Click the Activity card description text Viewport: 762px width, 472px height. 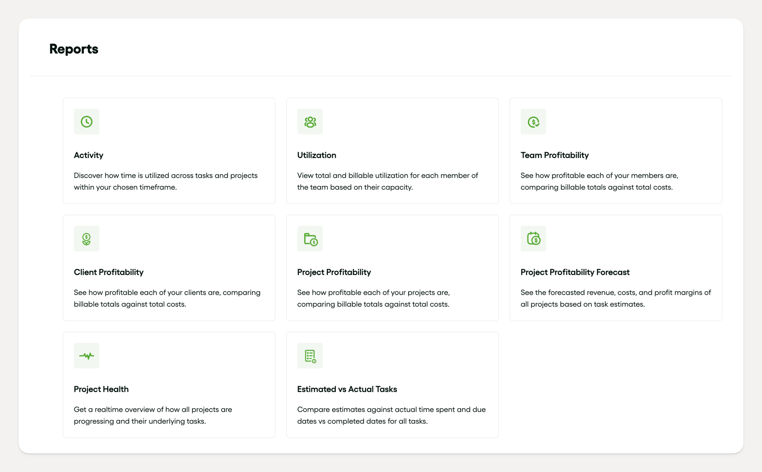click(165, 181)
